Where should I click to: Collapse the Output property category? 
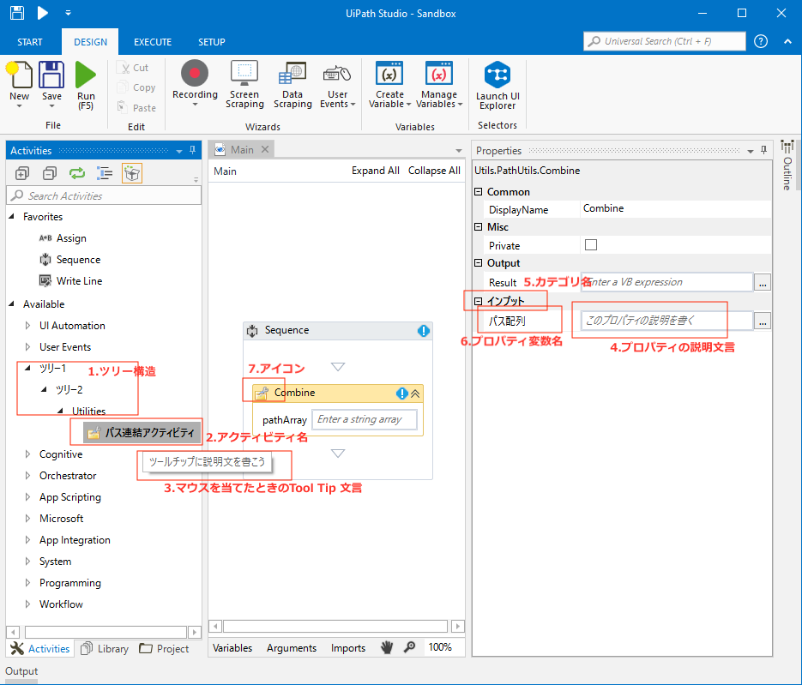click(x=479, y=262)
